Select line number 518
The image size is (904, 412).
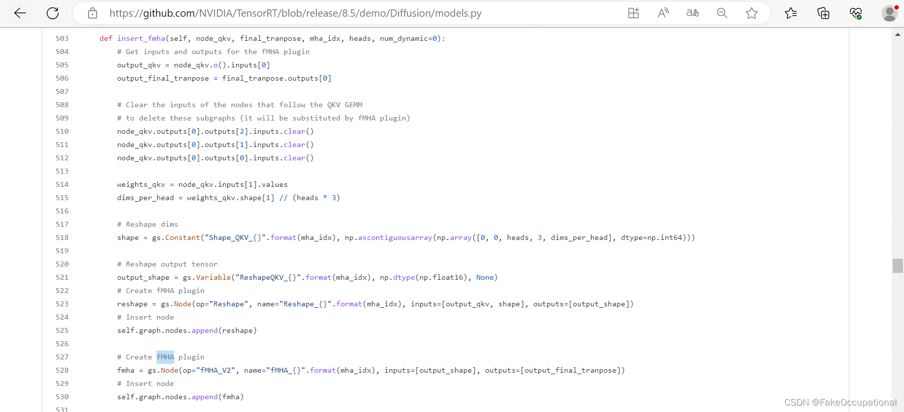tap(62, 237)
